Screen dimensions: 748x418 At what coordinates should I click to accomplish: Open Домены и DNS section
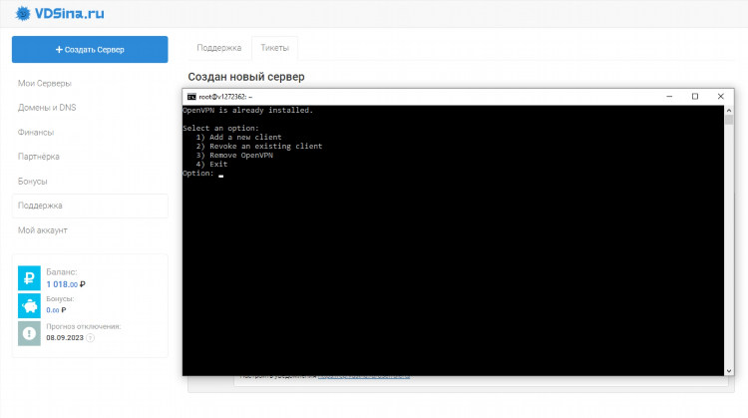point(47,108)
